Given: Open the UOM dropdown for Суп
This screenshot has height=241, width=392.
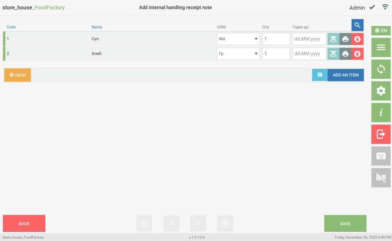Looking at the screenshot, I should (238, 39).
